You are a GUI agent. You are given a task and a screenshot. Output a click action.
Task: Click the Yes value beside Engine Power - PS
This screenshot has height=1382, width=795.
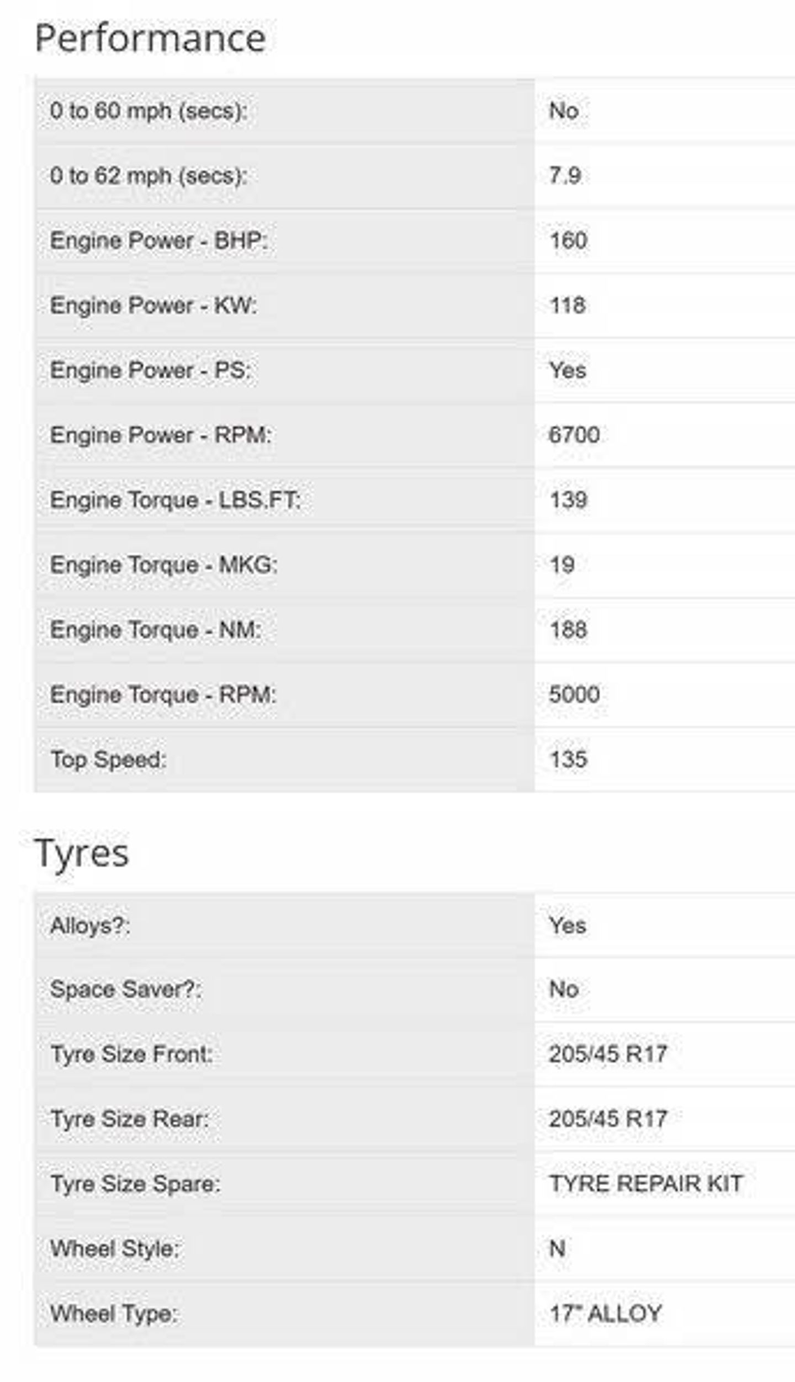click(568, 370)
